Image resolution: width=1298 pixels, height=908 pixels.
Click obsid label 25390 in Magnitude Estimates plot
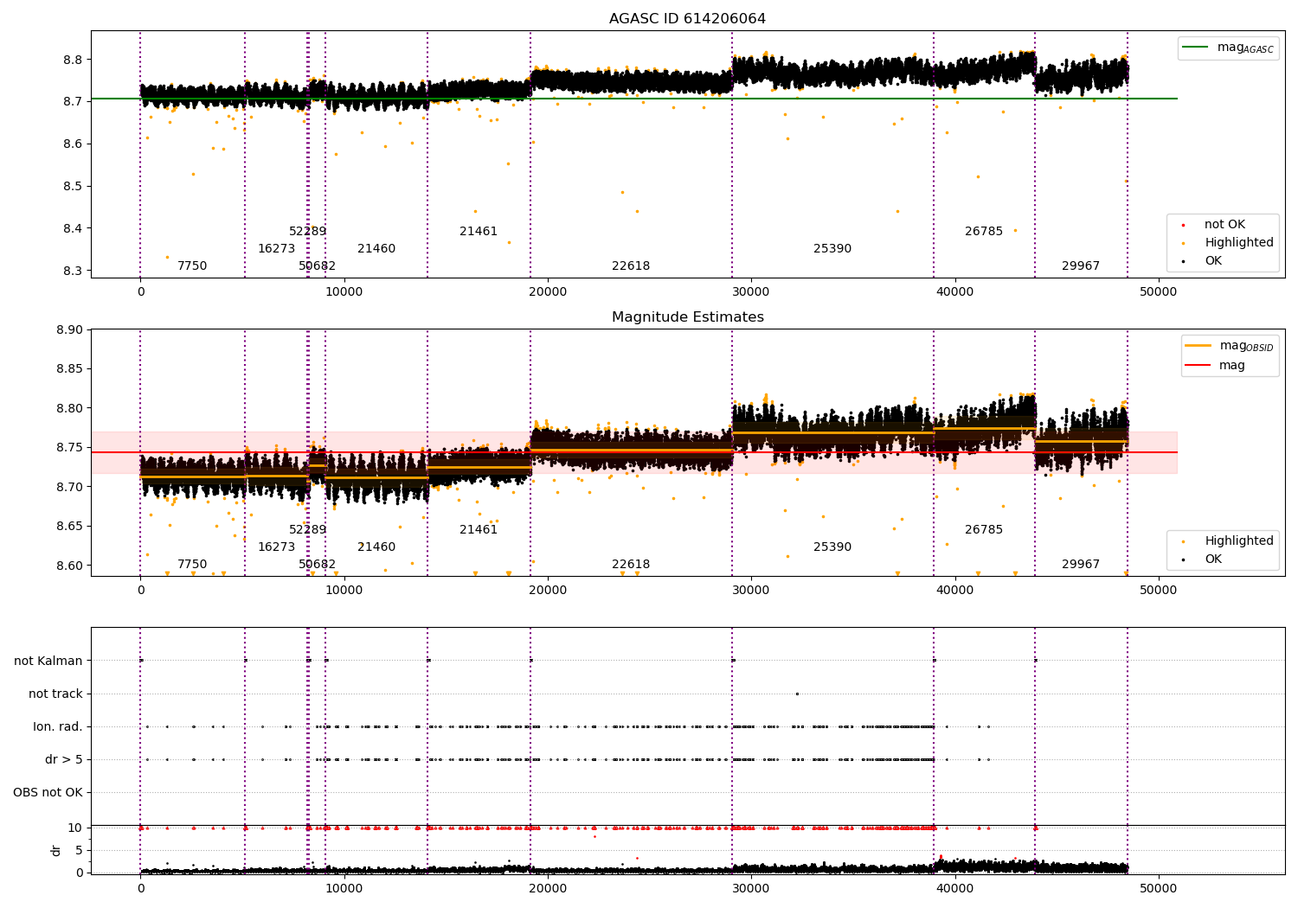(x=832, y=547)
